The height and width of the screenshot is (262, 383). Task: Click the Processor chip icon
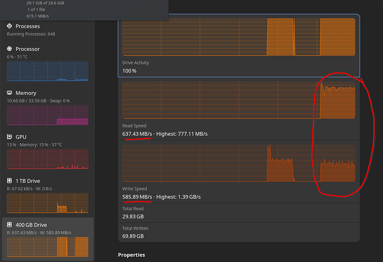pos(10,49)
